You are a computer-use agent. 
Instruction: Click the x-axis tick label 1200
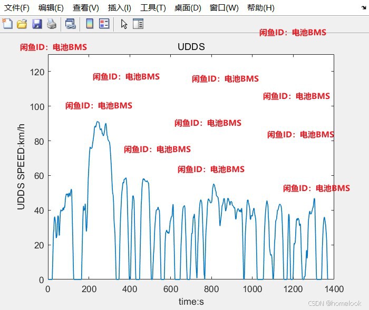(293, 289)
